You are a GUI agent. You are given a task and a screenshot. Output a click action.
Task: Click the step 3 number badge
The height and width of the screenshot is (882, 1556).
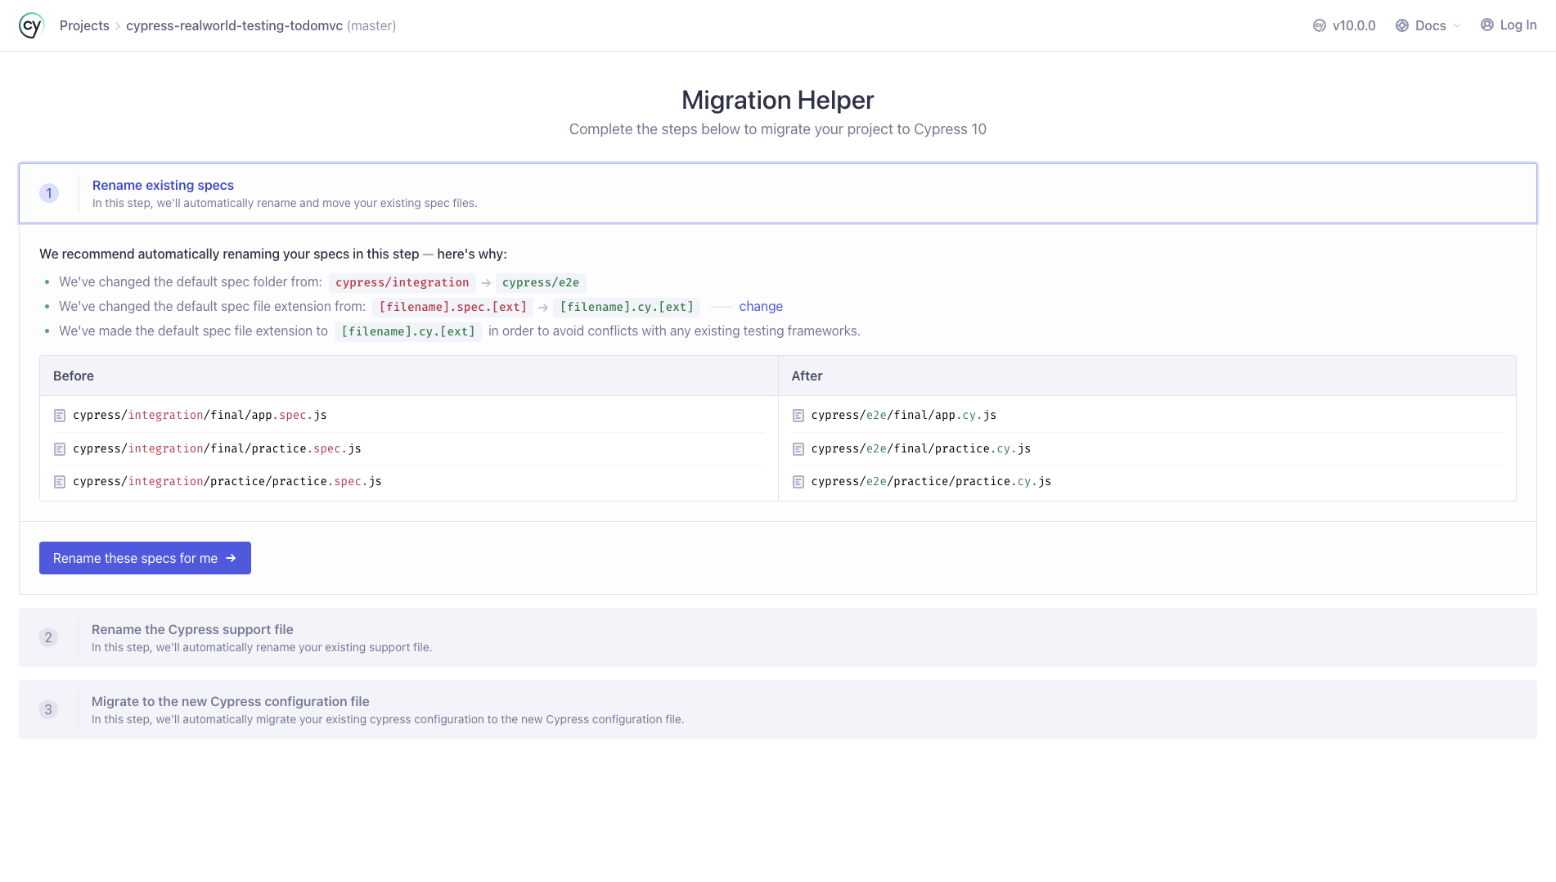click(x=48, y=709)
